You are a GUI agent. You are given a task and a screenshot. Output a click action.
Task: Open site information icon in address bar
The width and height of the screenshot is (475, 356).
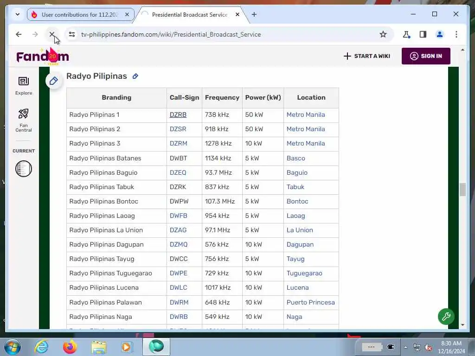pyautogui.click(x=72, y=34)
